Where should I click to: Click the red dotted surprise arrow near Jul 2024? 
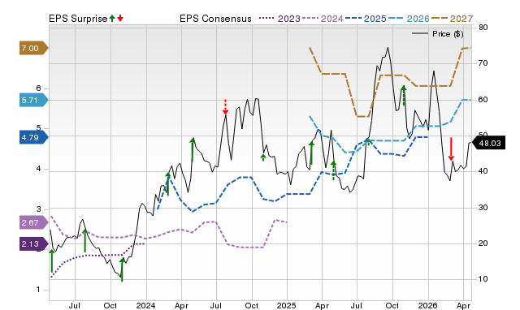point(226,107)
